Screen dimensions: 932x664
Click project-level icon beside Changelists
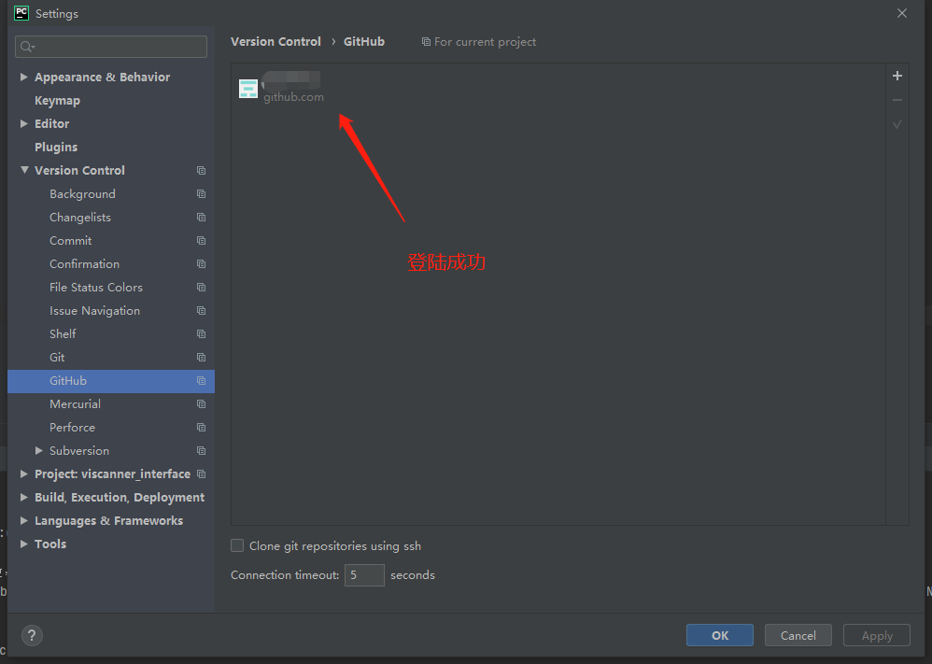pos(201,217)
